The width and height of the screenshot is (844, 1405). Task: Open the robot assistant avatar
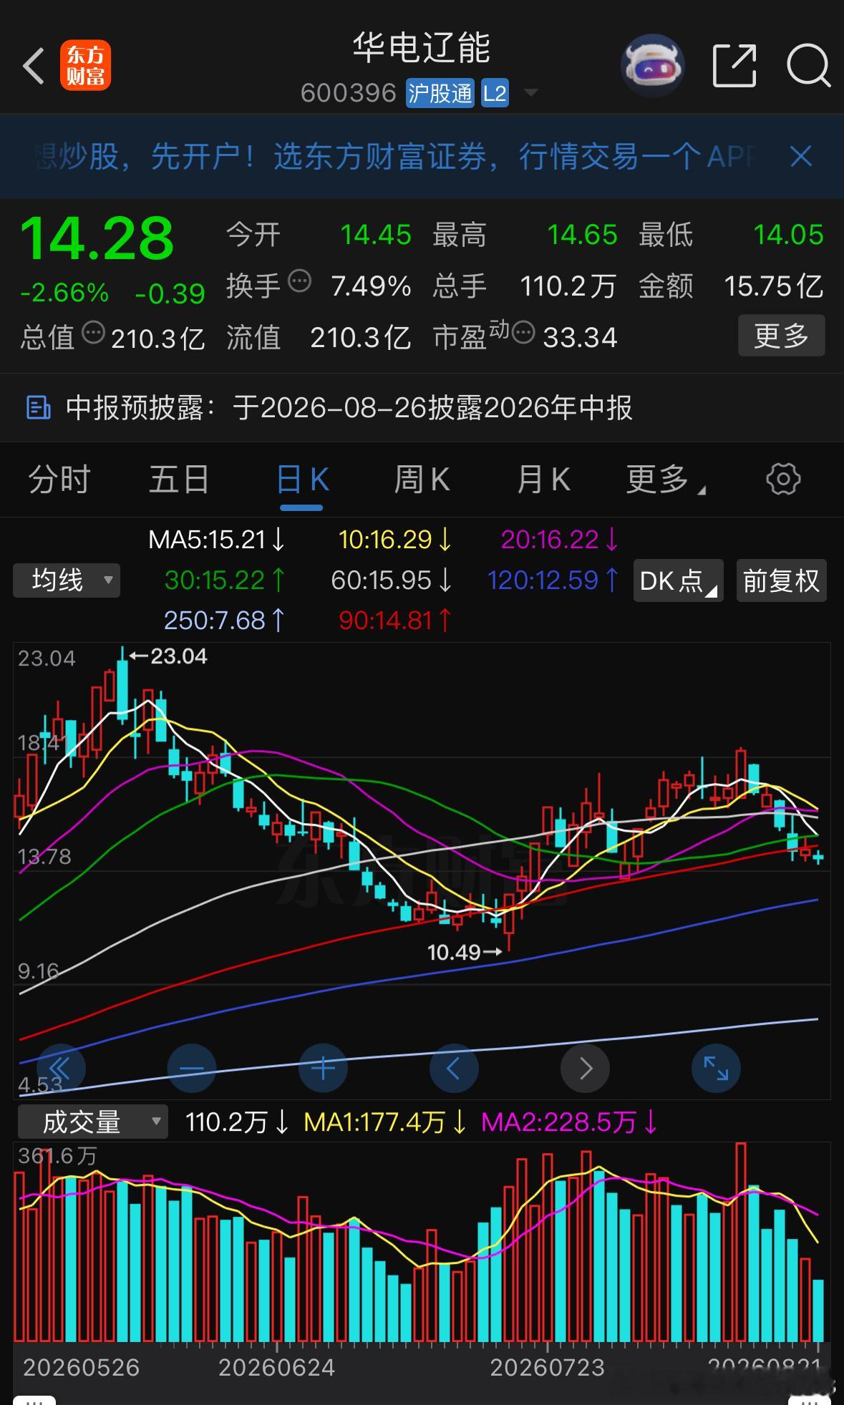[x=652, y=66]
